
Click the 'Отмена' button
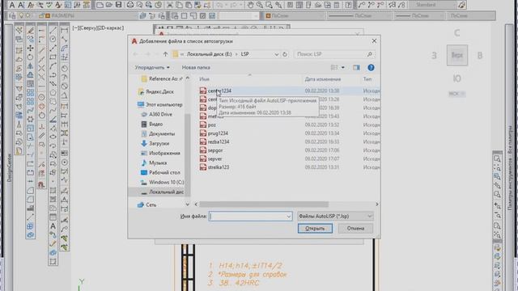tap(355, 228)
